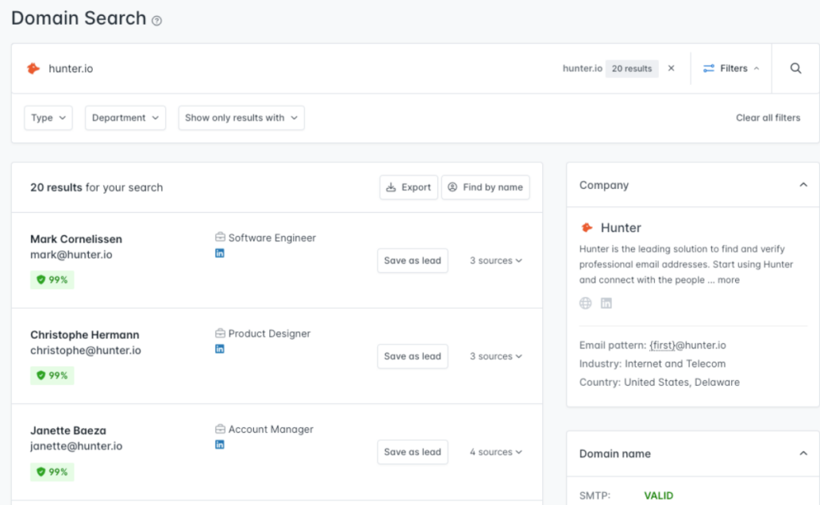Click the Product Designer job title
The image size is (820, 505).
pos(269,334)
